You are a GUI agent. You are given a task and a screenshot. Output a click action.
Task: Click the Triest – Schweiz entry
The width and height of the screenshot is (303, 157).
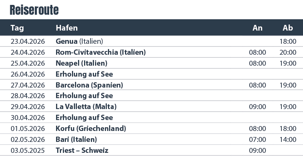pos(82,151)
